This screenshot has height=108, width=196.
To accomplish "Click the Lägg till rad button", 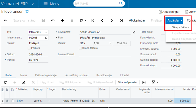I will (47, 82).
